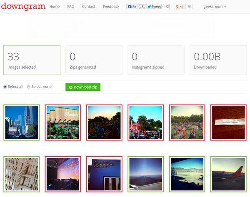This screenshot has width=250, height=197.
Task: Toggle the fortune cookie paper thumbnail
Action: [228, 122]
